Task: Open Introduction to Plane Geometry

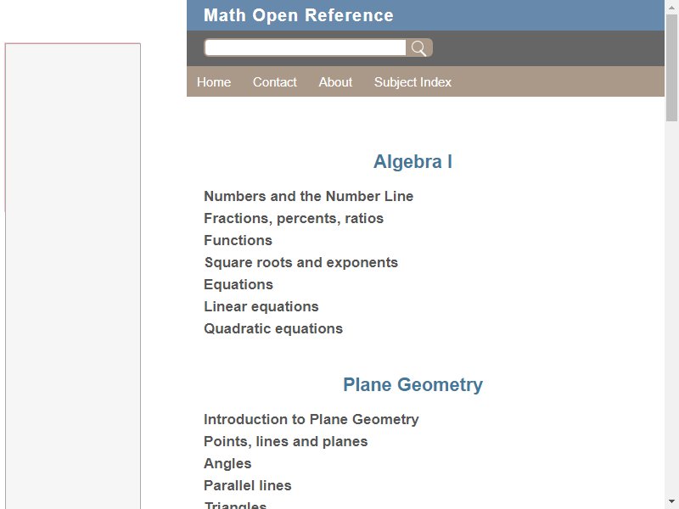Action: (x=311, y=419)
